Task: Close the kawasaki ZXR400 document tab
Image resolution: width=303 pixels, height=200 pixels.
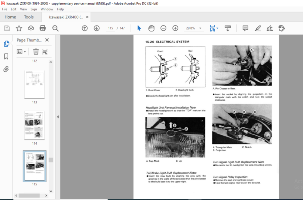Action: point(87,17)
